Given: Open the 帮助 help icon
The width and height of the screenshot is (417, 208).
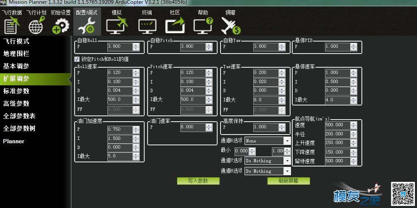Looking at the screenshot, I should [x=203, y=26].
